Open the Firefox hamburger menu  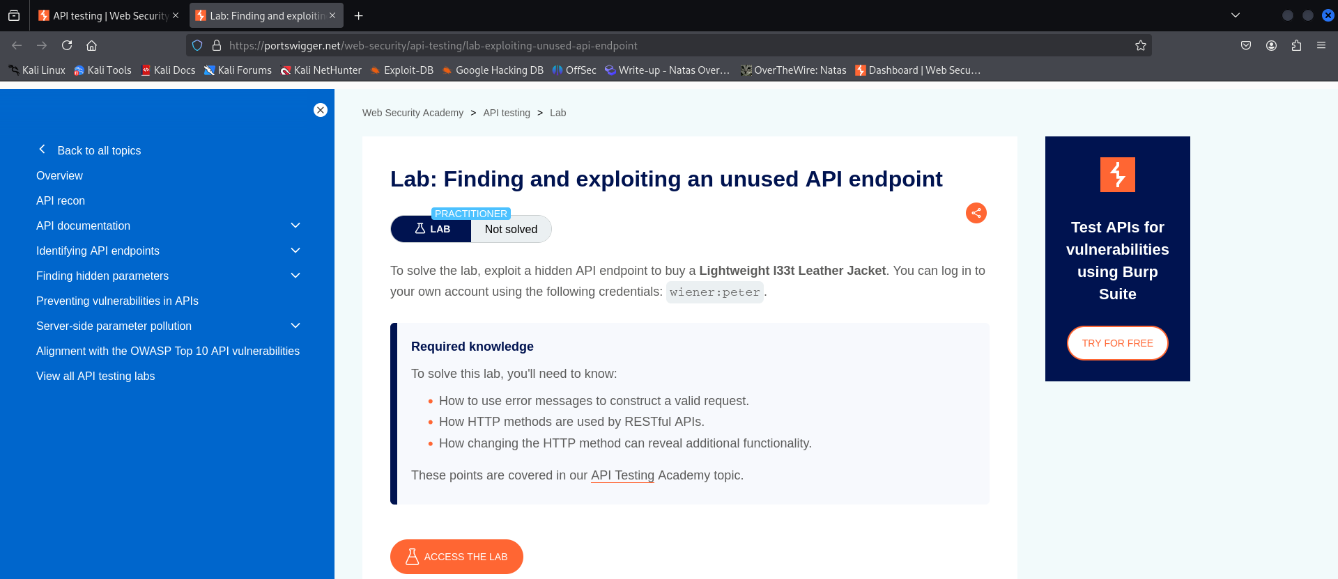(x=1321, y=45)
